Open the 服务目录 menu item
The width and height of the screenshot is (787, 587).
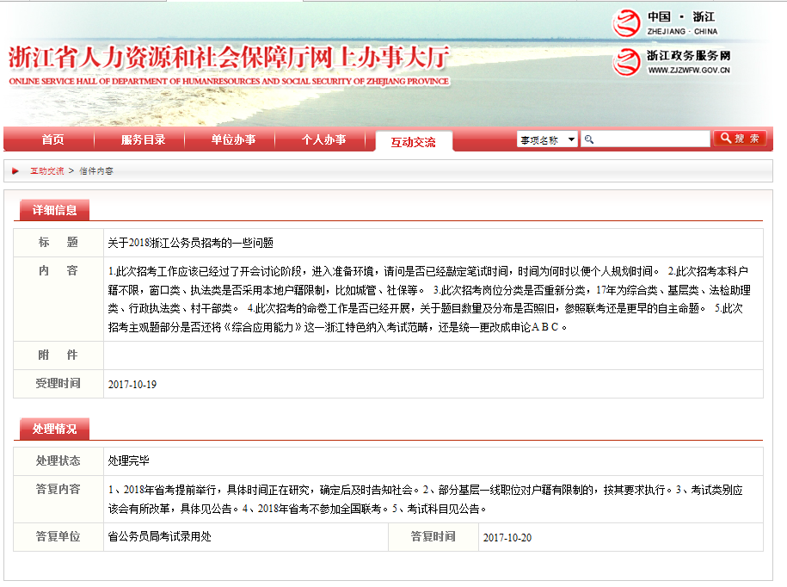[x=143, y=139]
